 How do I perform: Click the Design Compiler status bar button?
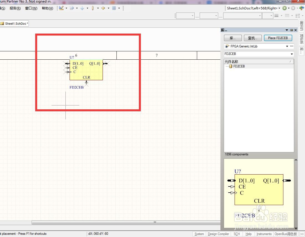(218, 234)
